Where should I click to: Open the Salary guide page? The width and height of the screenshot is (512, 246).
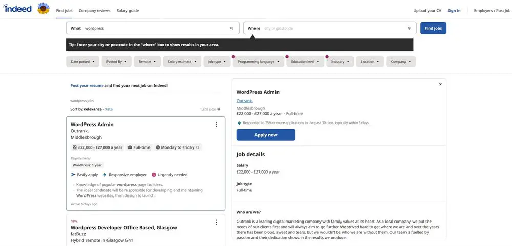(127, 10)
